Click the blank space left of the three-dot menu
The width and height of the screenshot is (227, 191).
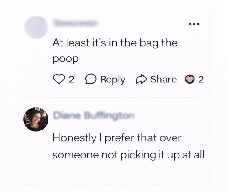pos(143,24)
